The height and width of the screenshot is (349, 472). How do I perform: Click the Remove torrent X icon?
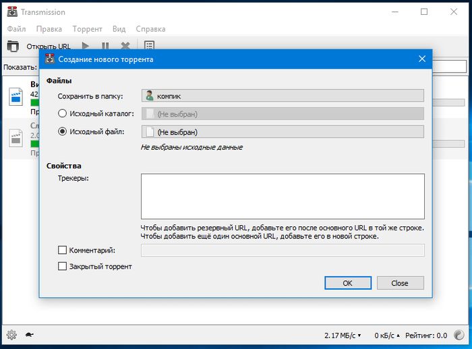125,46
